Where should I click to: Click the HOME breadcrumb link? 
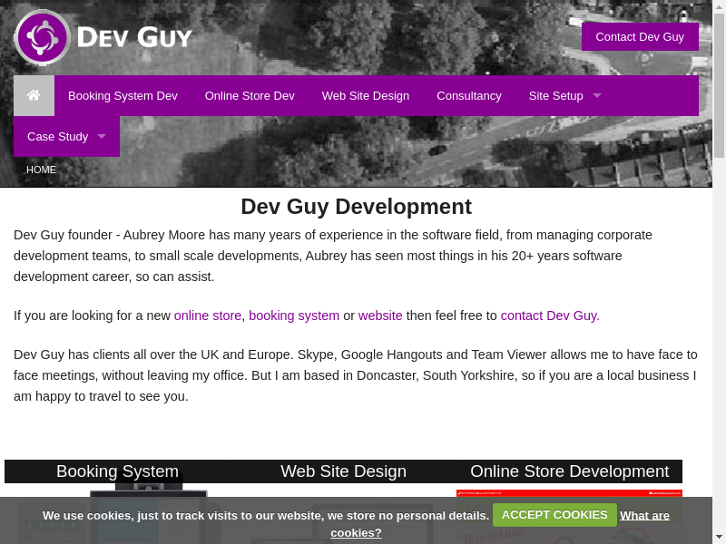[41, 170]
